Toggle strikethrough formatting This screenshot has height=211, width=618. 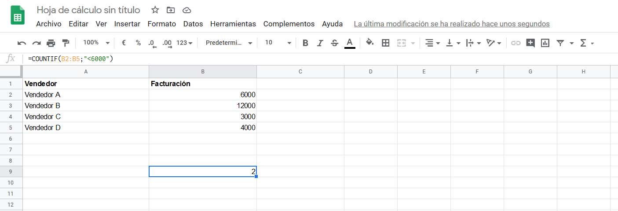pos(334,43)
